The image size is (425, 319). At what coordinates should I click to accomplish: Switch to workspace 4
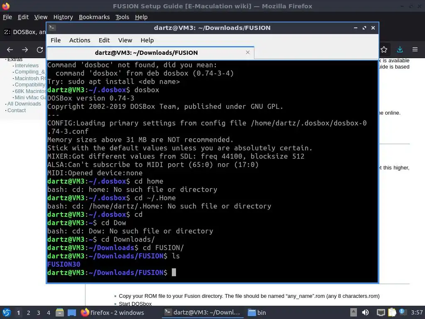coord(48,313)
